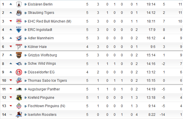Click the Eisbären Berlin team logo
The width and height of the screenshot is (183, 119).
[19, 4]
